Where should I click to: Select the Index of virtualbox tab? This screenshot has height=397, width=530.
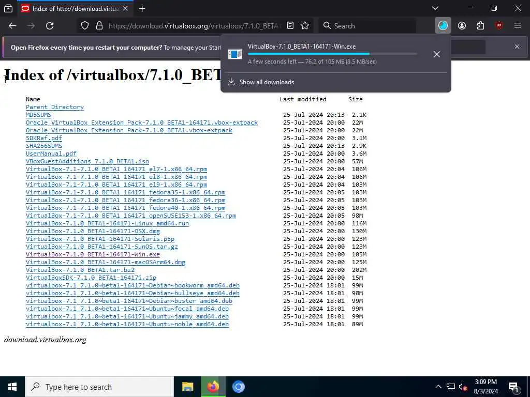[x=75, y=9]
